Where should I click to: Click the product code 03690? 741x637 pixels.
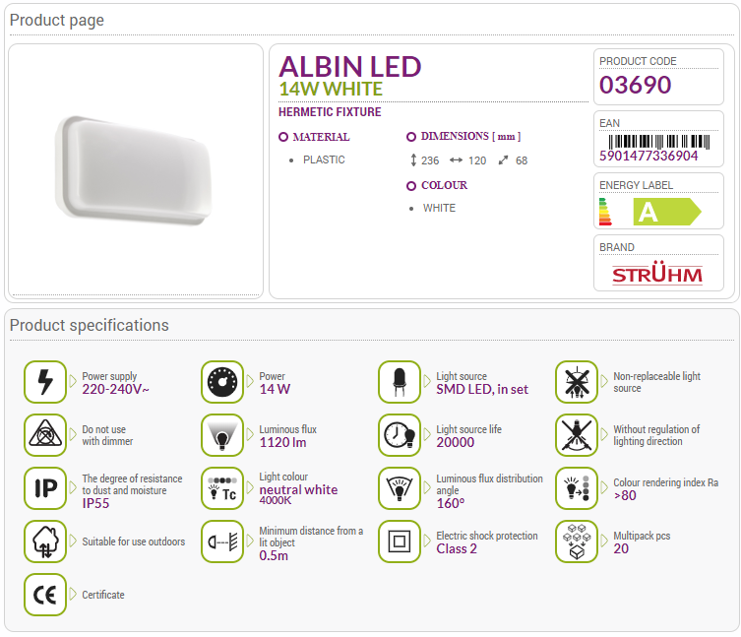pos(635,85)
